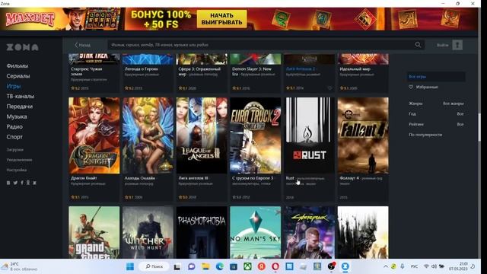This screenshot has height=274, width=487.
Task: Click the heart icon on Лига Ангелов 2 card
Action: [329, 88]
